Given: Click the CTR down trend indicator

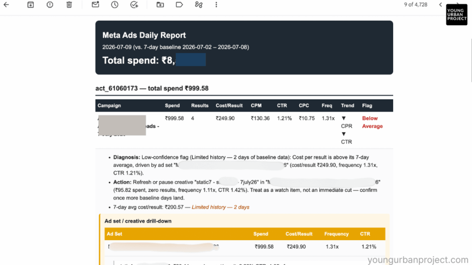Looking at the screenshot, I should pyautogui.click(x=346, y=138).
